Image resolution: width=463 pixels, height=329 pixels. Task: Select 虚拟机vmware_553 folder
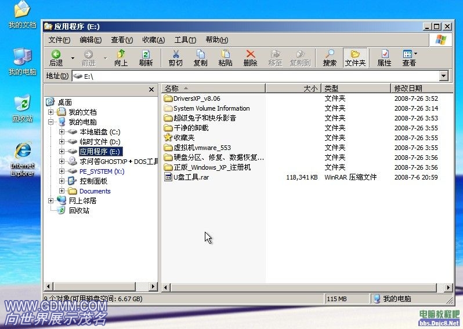tap(202, 148)
